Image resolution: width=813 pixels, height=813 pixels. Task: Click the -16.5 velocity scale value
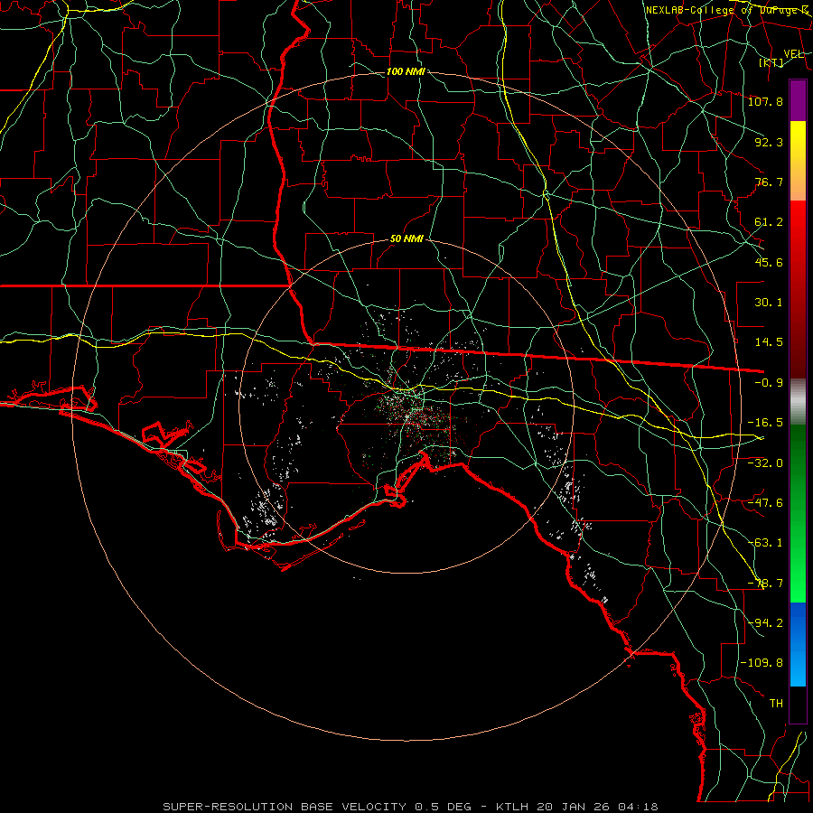[765, 423]
